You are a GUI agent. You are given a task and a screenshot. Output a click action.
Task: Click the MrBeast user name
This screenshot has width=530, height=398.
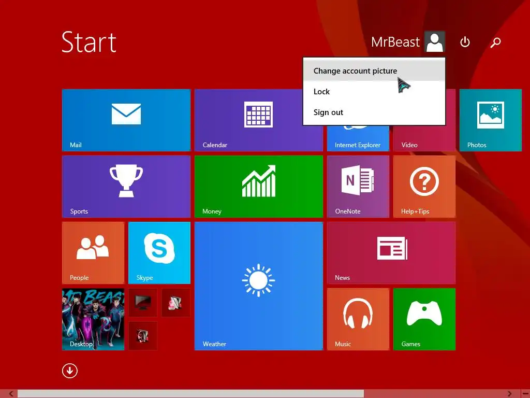pos(395,42)
